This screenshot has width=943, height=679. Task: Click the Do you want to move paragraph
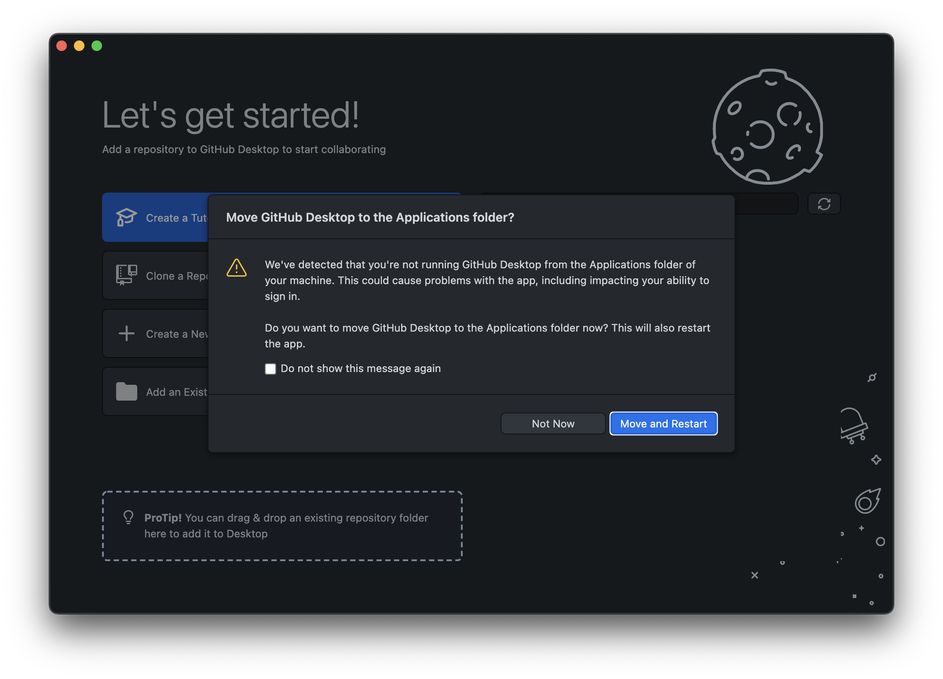[x=487, y=336]
